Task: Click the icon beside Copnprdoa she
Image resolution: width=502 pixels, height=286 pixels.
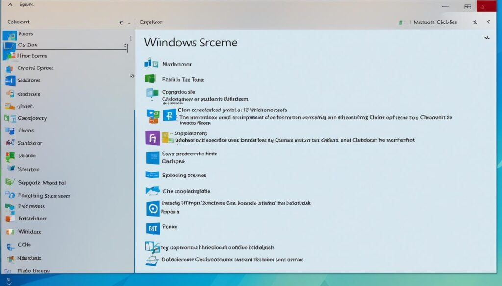Action: coord(152,93)
